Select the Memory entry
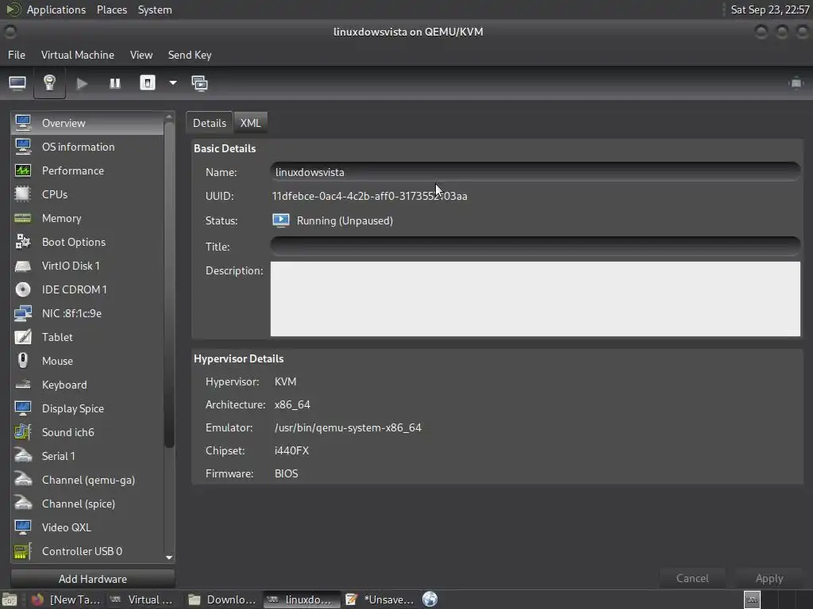Image resolution: width=813 pixels, height=609 pixels. tap(87, 219)
